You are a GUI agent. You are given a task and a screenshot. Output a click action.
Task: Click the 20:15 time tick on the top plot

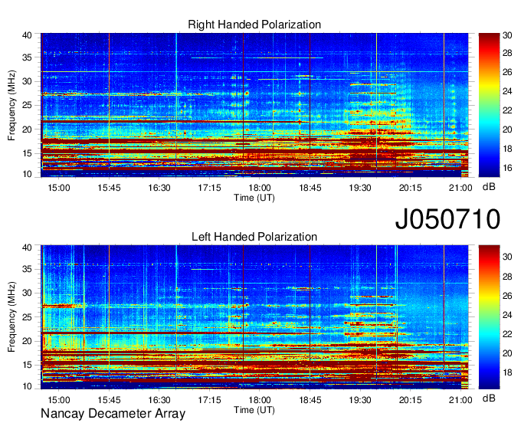pyautogui.click(x=410, y=188)
